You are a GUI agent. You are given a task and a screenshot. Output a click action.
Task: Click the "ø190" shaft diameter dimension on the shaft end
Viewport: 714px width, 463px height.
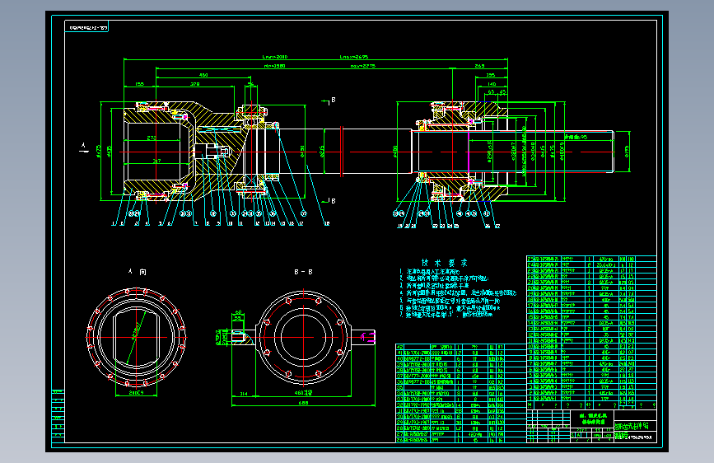click(625, 152)
